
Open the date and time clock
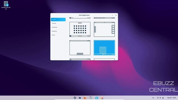tap(171, 98)
